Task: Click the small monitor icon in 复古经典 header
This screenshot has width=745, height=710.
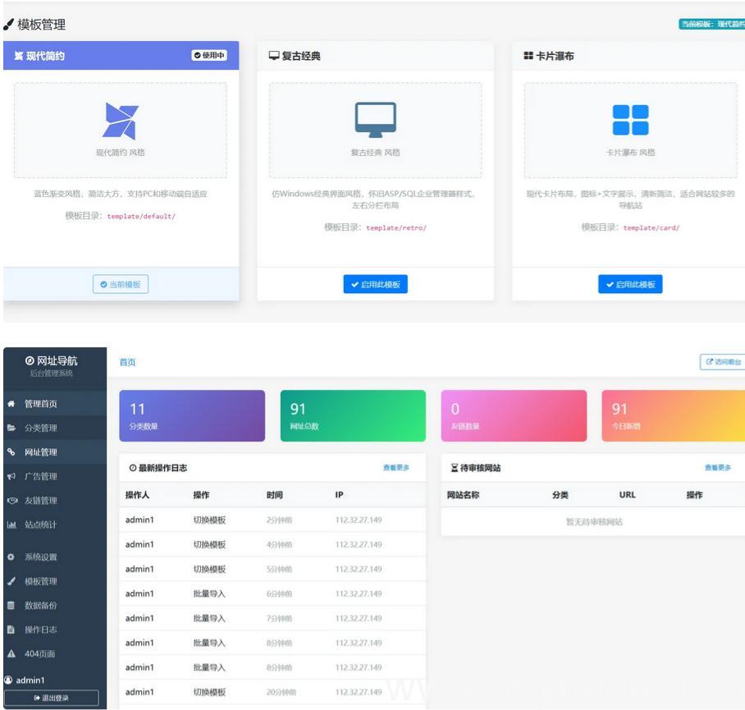Action: point(274,56)
